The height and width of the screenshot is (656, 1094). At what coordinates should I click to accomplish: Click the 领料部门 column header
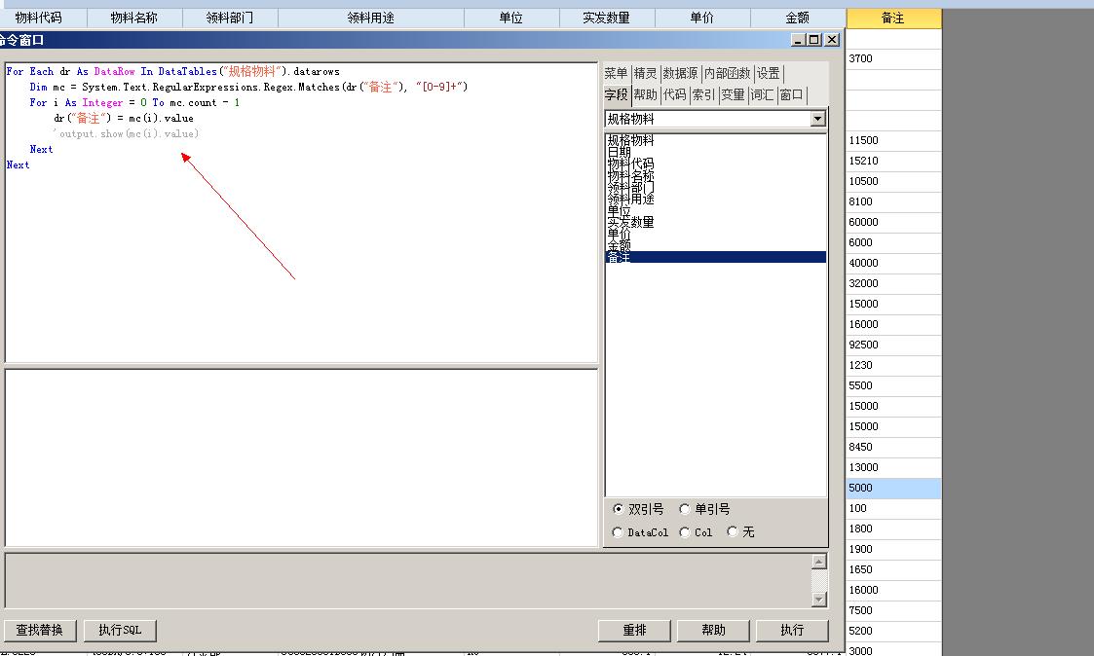point(230,18)
